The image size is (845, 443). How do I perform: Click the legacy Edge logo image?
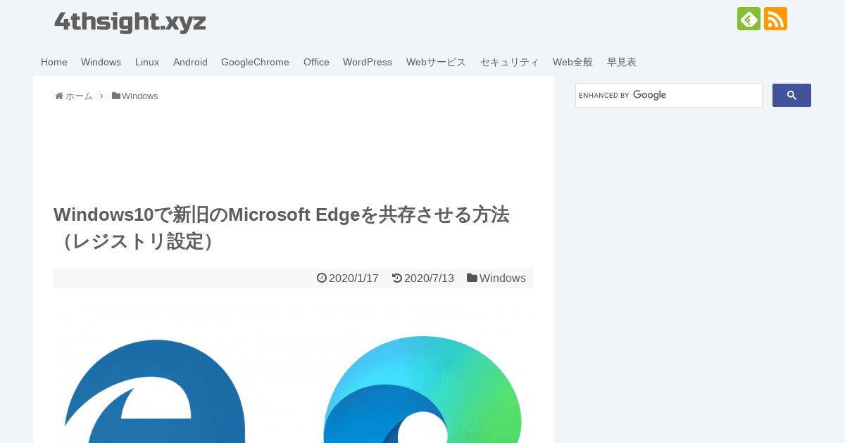click(x=155, y=391)
